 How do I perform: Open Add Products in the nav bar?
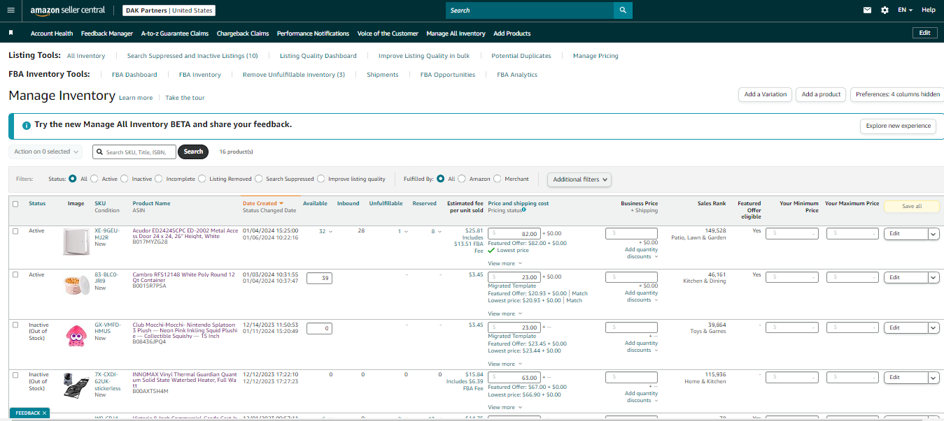coord(512,33)
